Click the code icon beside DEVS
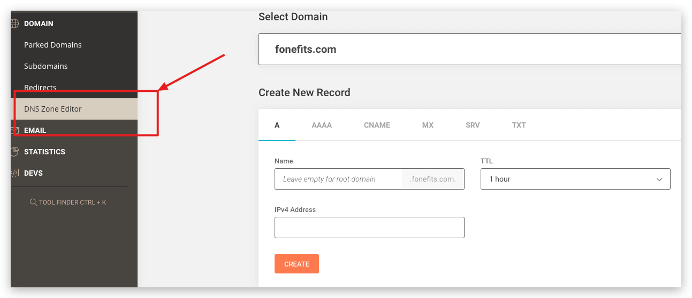The height and width of the screenshot is (298, 692). coord(14,173)
